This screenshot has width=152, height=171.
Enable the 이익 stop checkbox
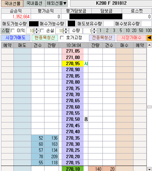pos(13,31)
